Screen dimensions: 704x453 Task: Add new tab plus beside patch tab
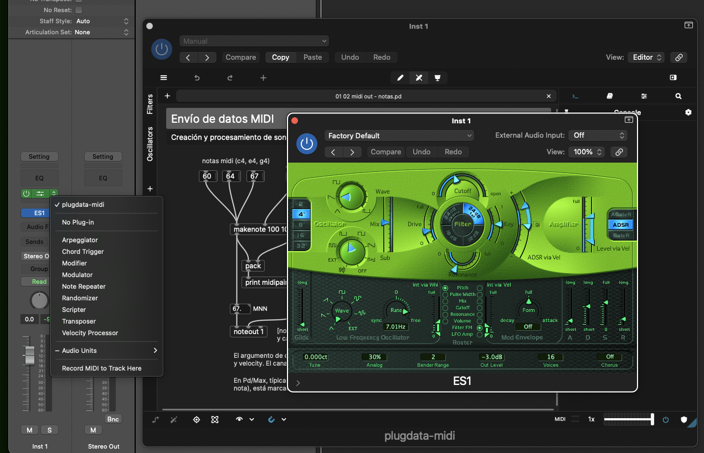(x=167, y=96)
